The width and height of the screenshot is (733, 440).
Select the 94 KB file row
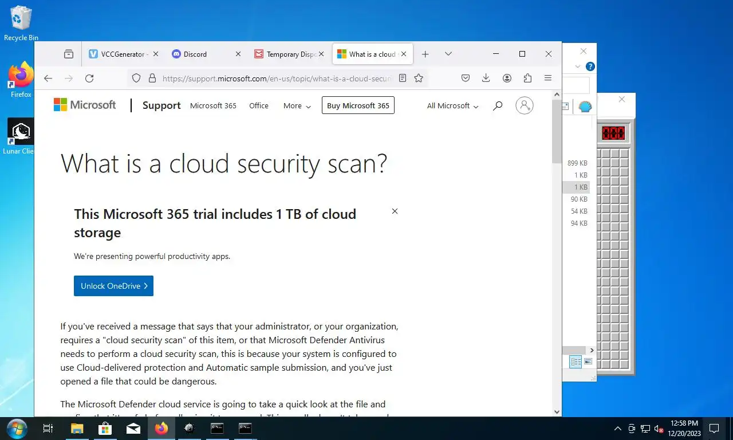tap(576, 223)
